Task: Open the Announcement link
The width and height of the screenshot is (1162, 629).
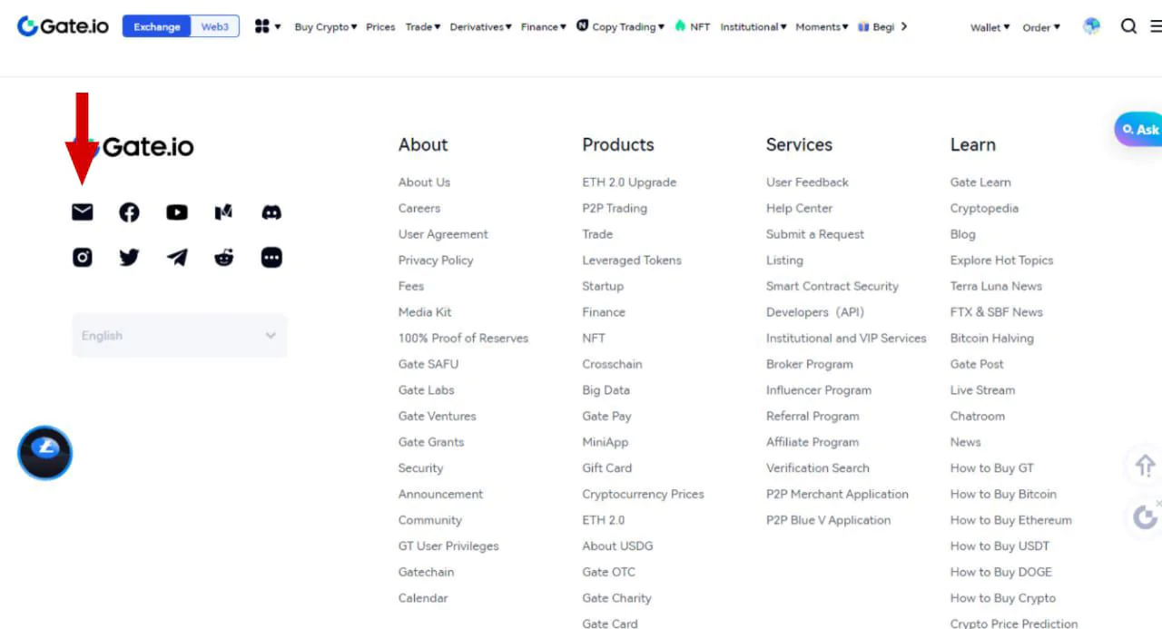Action: (x=440, y=494)
